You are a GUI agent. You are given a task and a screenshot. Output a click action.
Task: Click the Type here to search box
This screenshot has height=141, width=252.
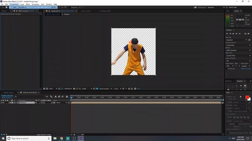(29, 138)
